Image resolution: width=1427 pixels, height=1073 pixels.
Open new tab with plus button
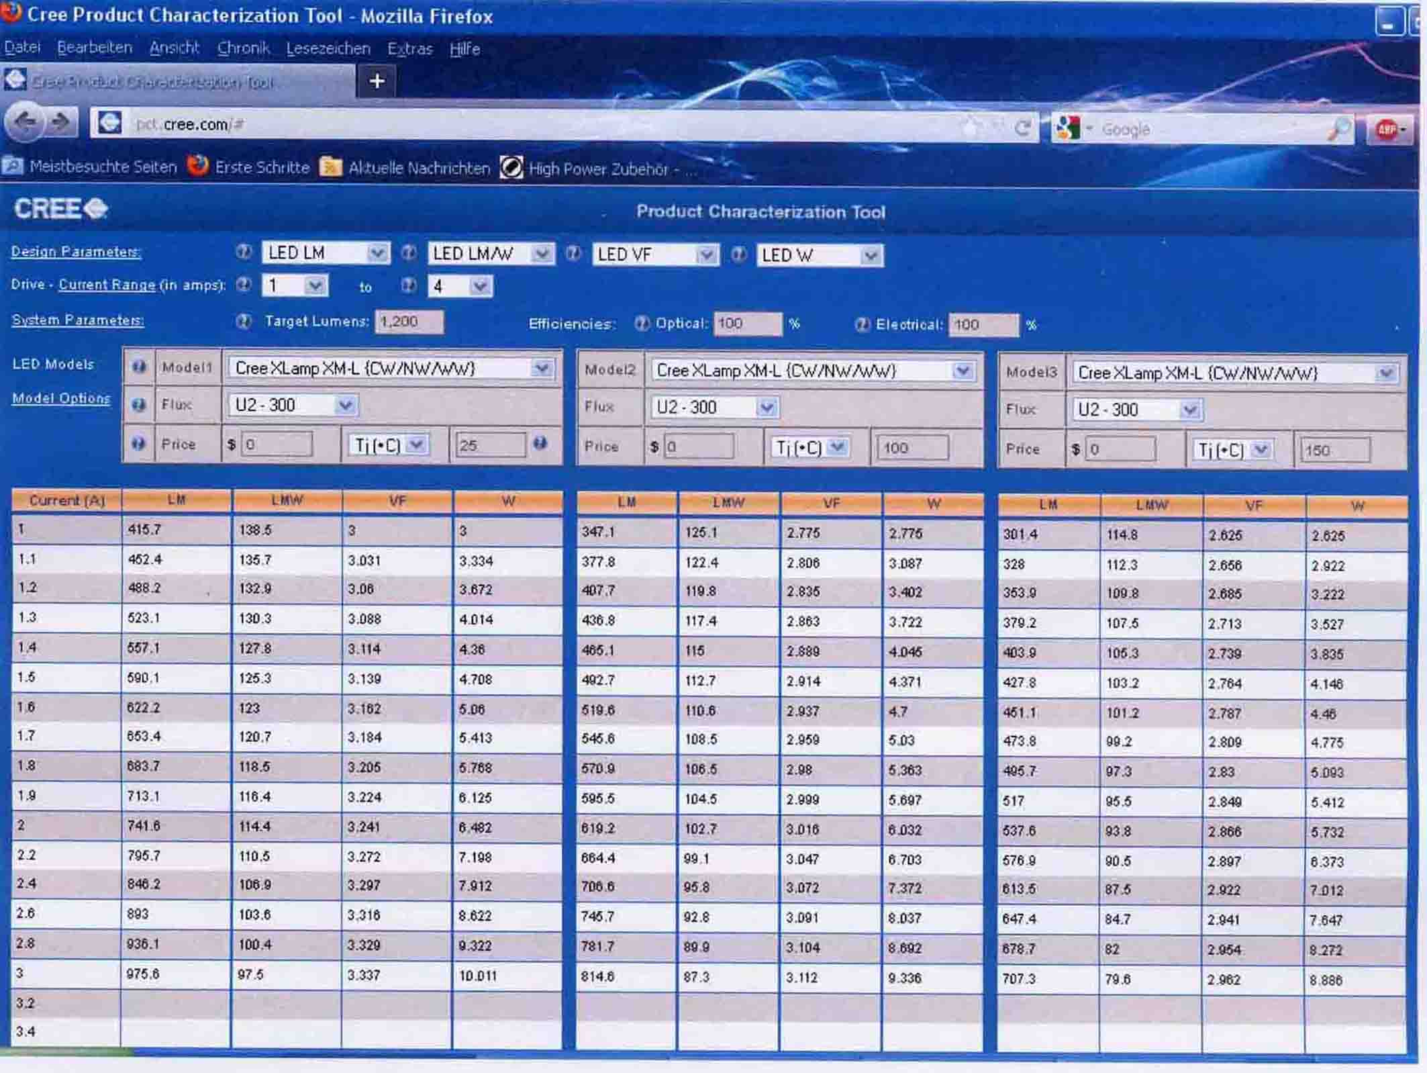377,81
